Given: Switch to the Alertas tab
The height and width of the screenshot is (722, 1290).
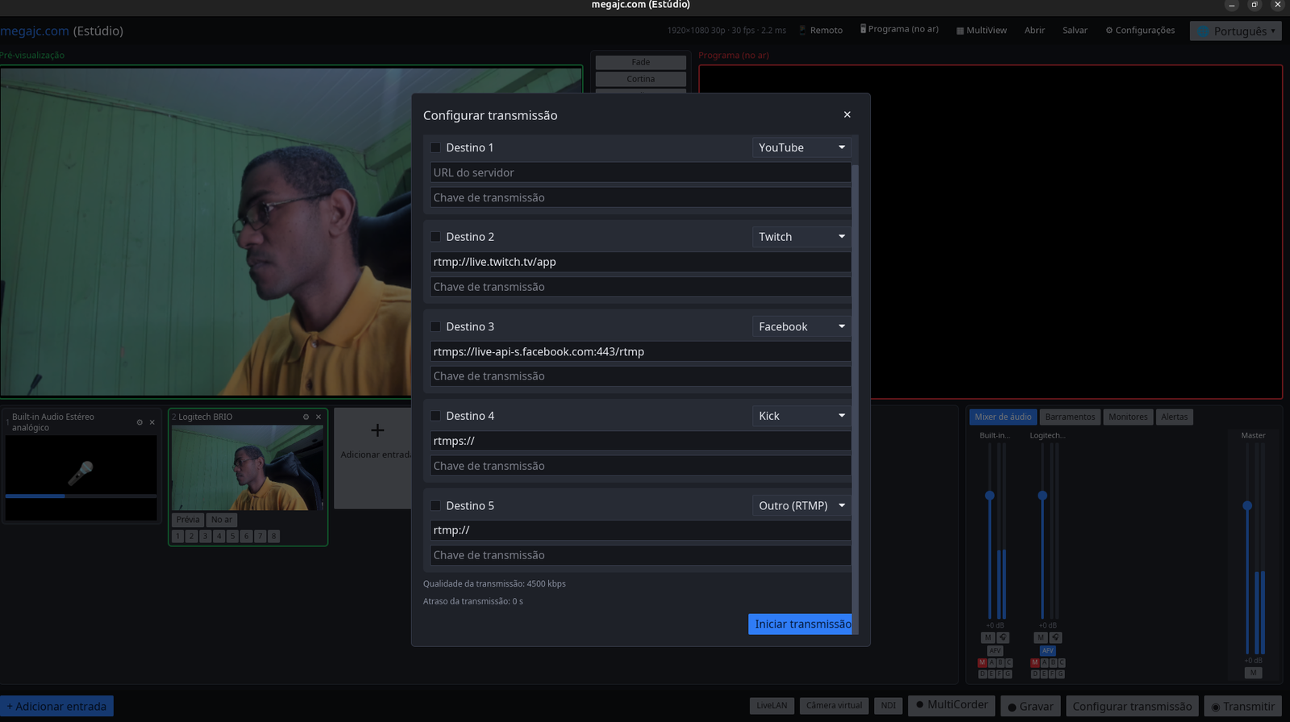Looking at the screenshot, I should coord(1175,417).
